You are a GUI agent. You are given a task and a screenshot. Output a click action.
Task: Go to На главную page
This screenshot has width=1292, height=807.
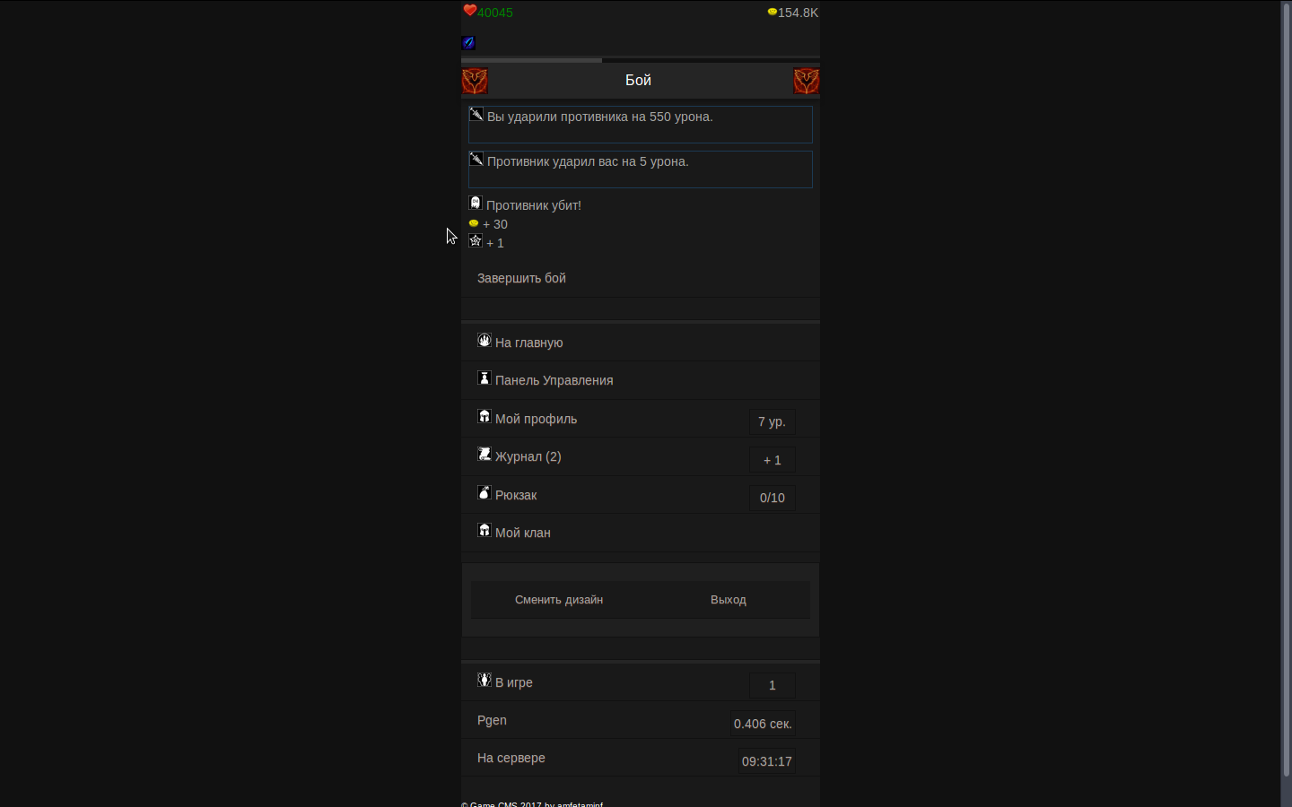[528, 343]
